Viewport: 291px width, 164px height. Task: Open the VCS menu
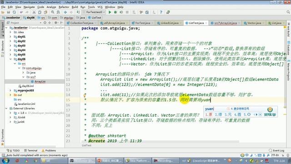point(100,7)
